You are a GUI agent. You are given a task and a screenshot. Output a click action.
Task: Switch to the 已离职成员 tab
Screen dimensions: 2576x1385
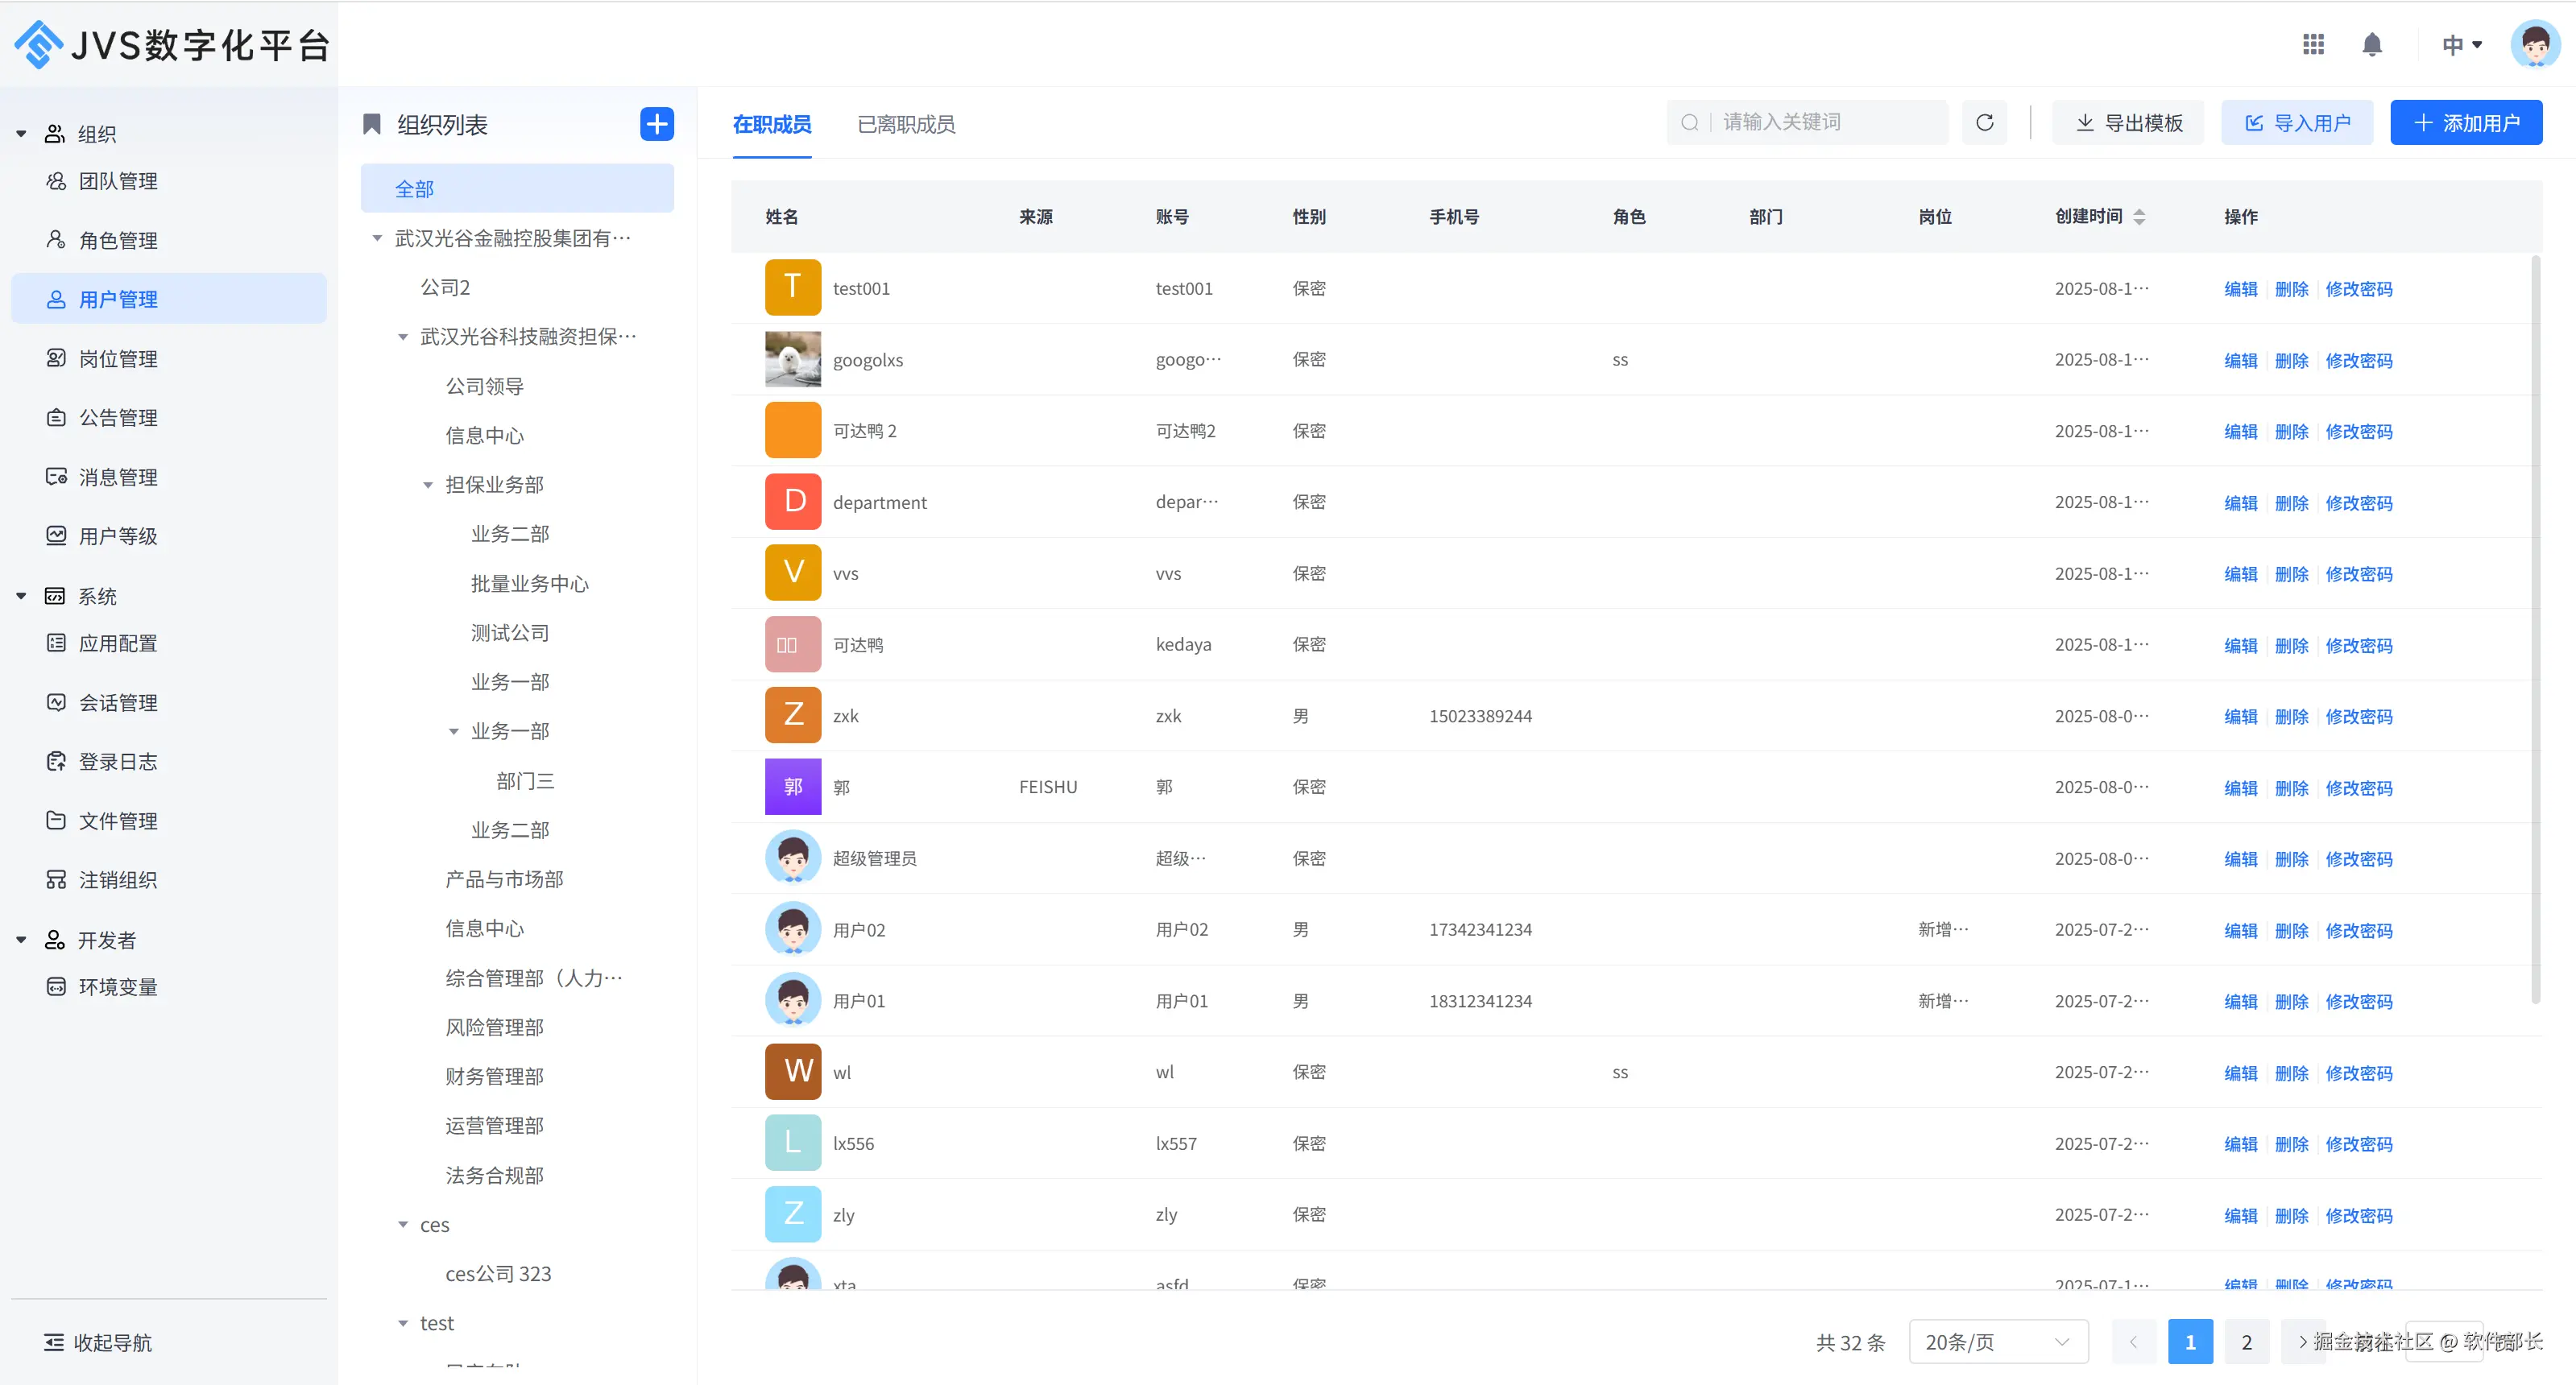[x=906, y=124]
